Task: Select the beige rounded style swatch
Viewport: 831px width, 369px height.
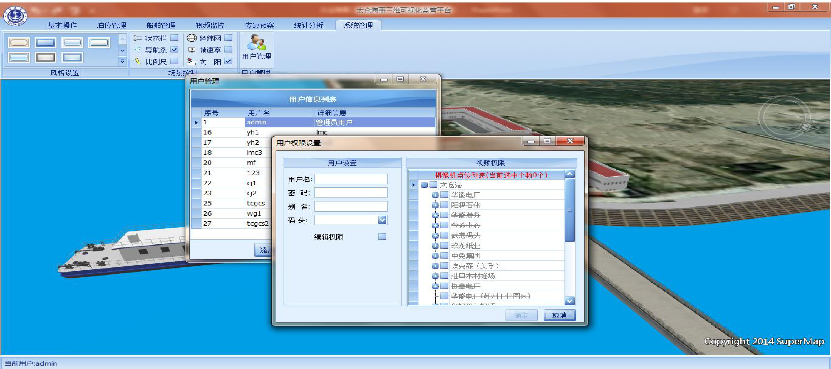Action: [x=19, y=43]
